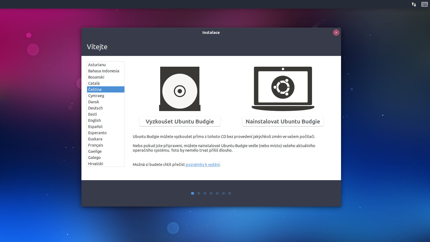Select Esperanto language
Screen dimensions: 430x242
[x=106, y=133]
